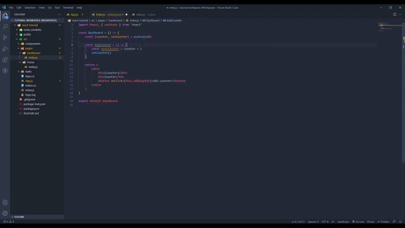Open the Go menu
405x228 pixels.
[x=49, y=8]
